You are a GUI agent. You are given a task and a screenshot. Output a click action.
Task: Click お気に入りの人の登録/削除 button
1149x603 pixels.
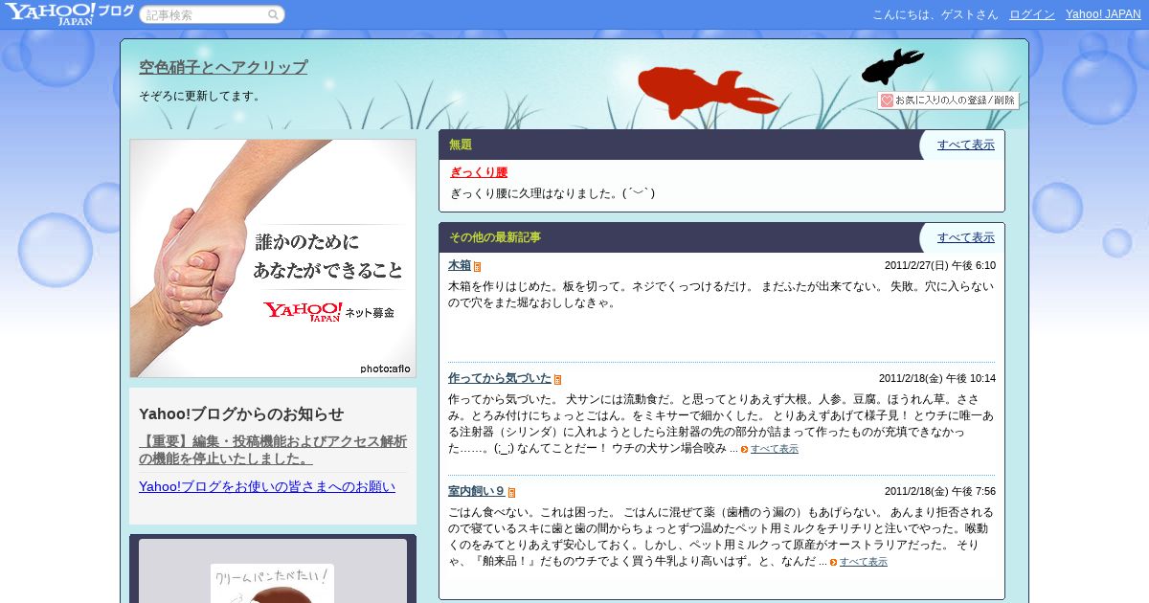(x=948, y=100)
